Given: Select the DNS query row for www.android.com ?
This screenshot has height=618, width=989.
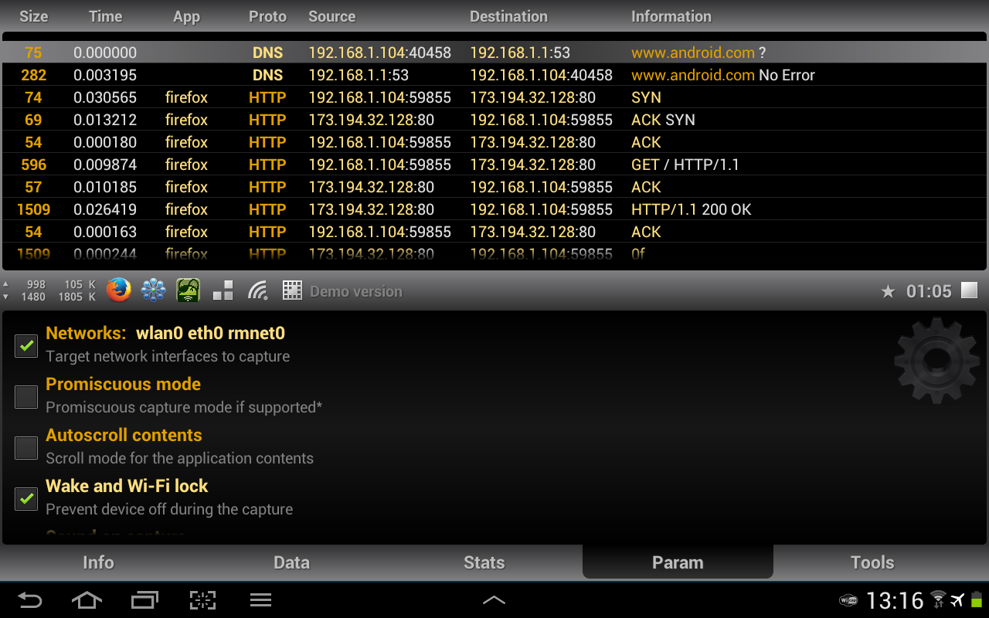Looking at the screenshot, I should [x=494, y=53].
